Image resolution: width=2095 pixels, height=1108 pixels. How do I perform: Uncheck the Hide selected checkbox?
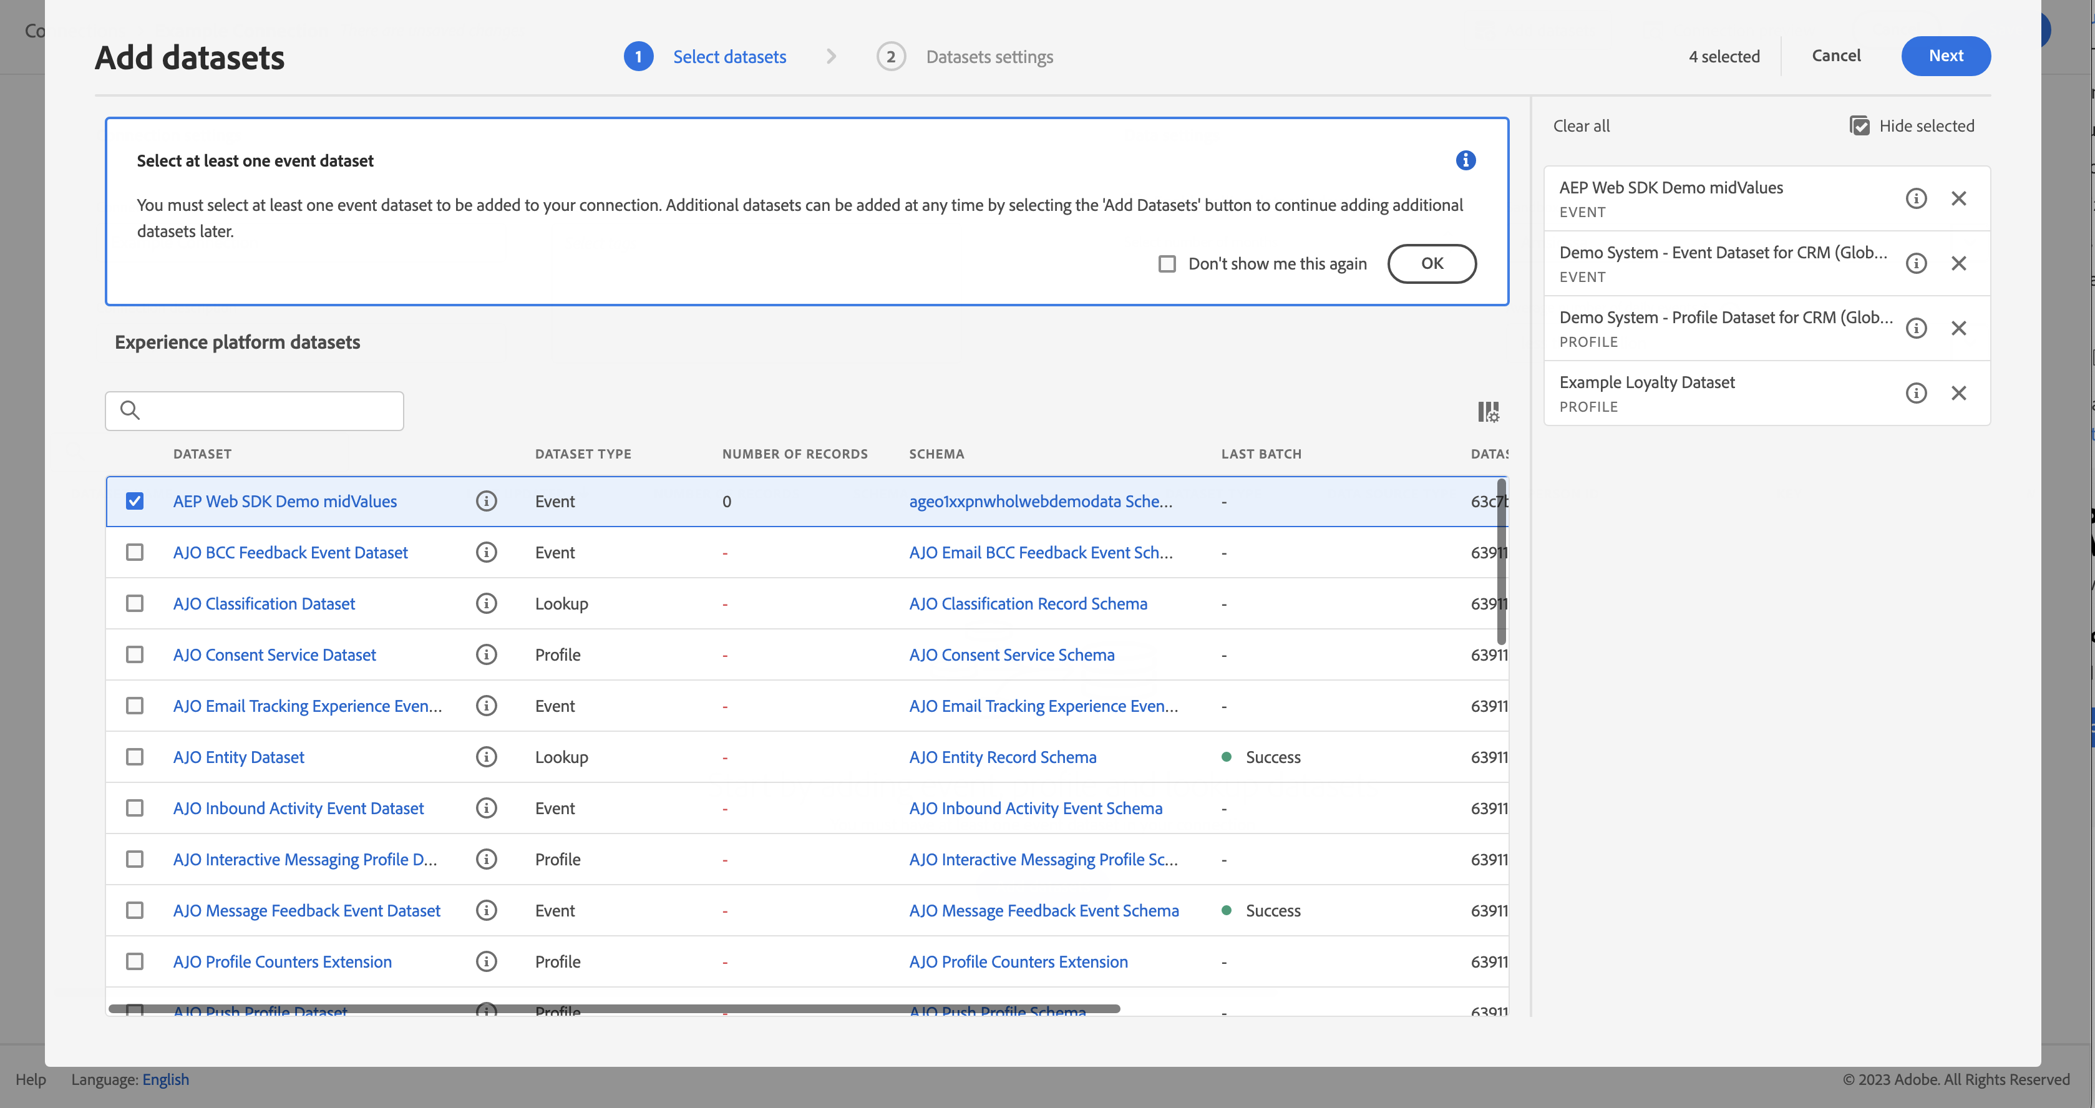tap(1859, 126)
